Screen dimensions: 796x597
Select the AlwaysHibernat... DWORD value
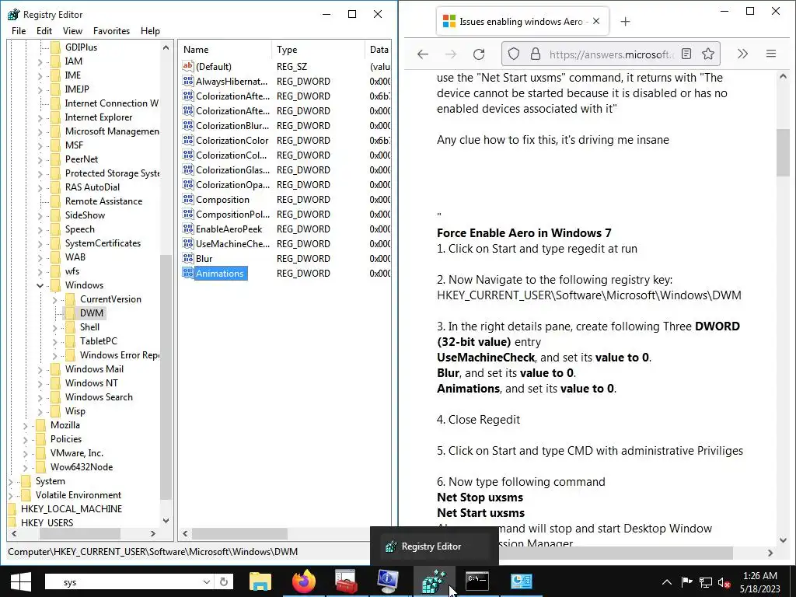point(231,81)
